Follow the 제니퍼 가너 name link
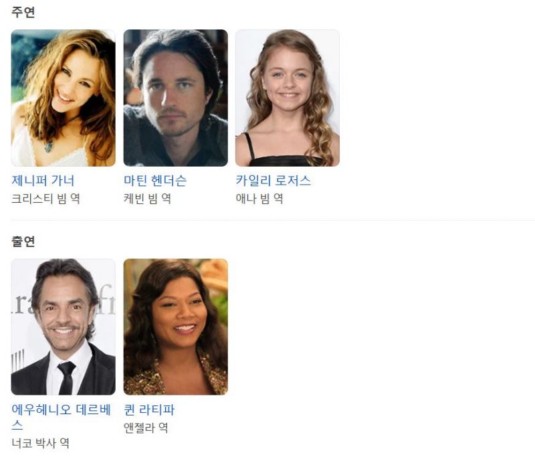 coord(43,181)
